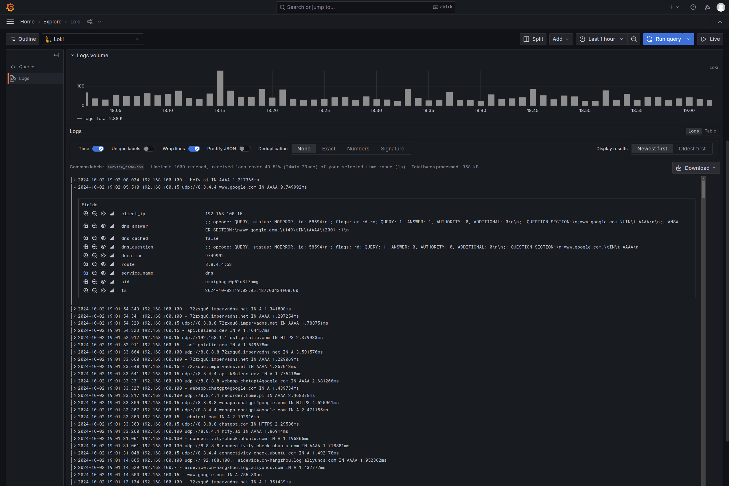Image resolution: width=729 pixels, height=486 pixels.
Task: Select the Logs view in left sidebar
Action: pos(24,78)
